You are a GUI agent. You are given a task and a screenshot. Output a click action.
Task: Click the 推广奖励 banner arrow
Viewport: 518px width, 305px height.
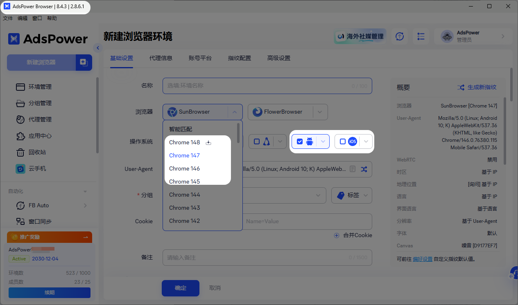point(86,237)
